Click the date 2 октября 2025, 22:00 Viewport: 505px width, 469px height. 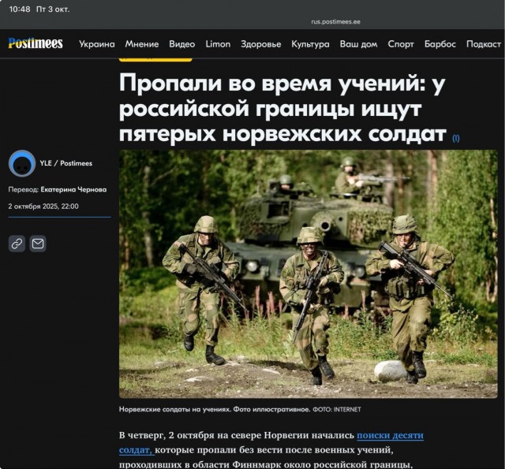[43, 207]
